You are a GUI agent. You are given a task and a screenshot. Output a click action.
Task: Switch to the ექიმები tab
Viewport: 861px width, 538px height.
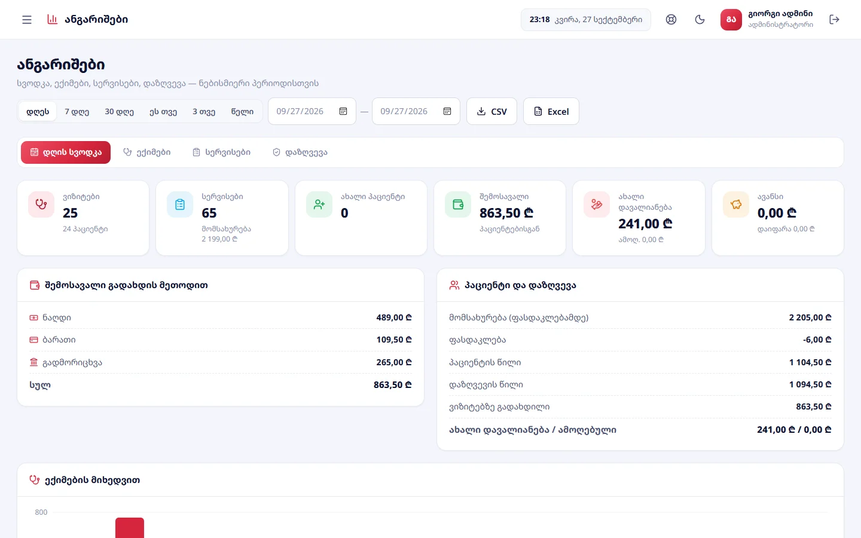point(147,152)
